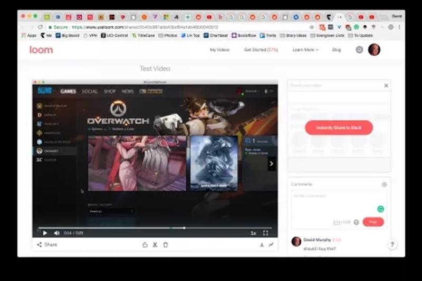422x281 pixels.
Task: Click SOCIAL tab in recorded Blizzard app
Action: (89, 91)
